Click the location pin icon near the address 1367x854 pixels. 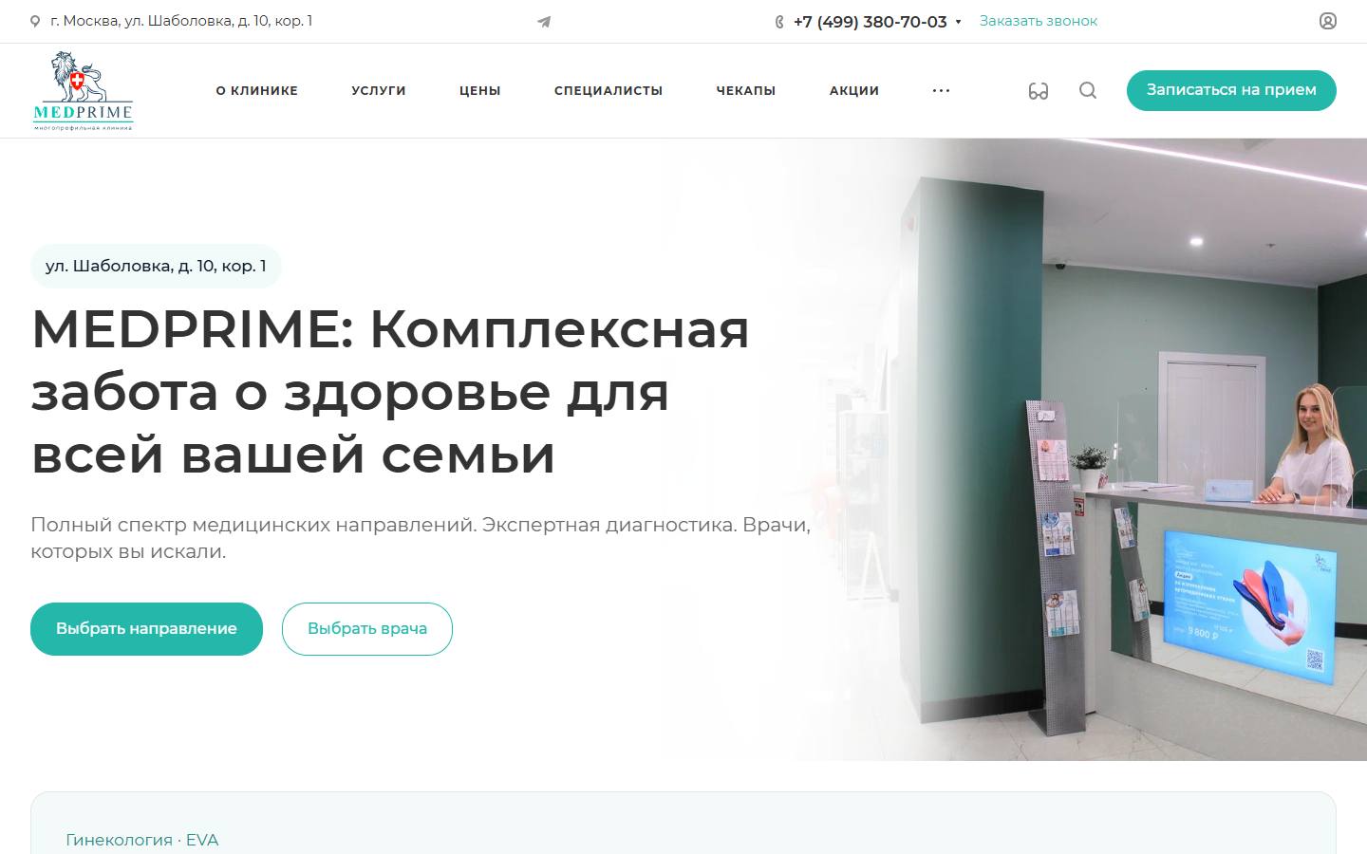[36, 21]
